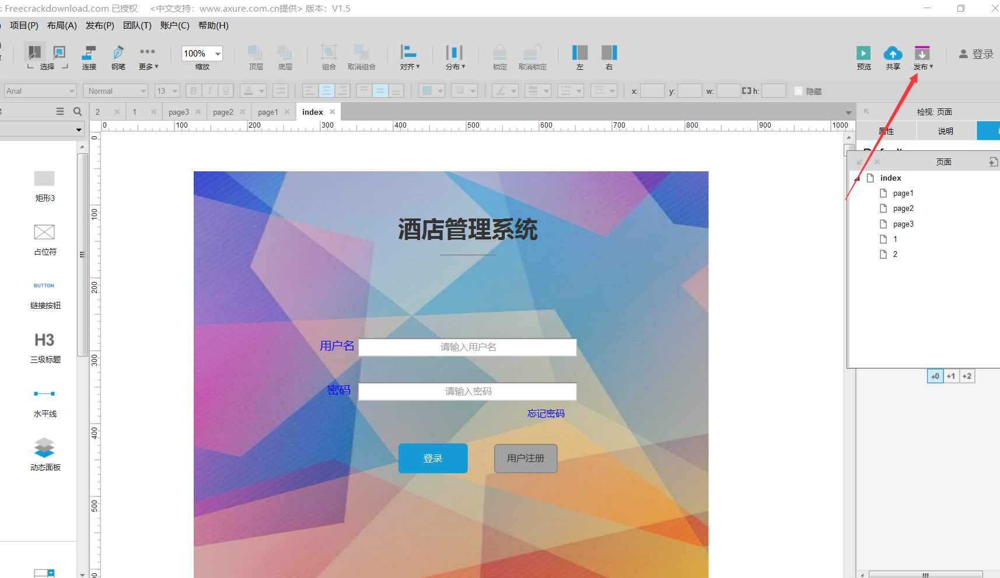Click the 锁定 (lock) icon in the toolbar
Screen dimensions: 1000x578
coord(499,57)
